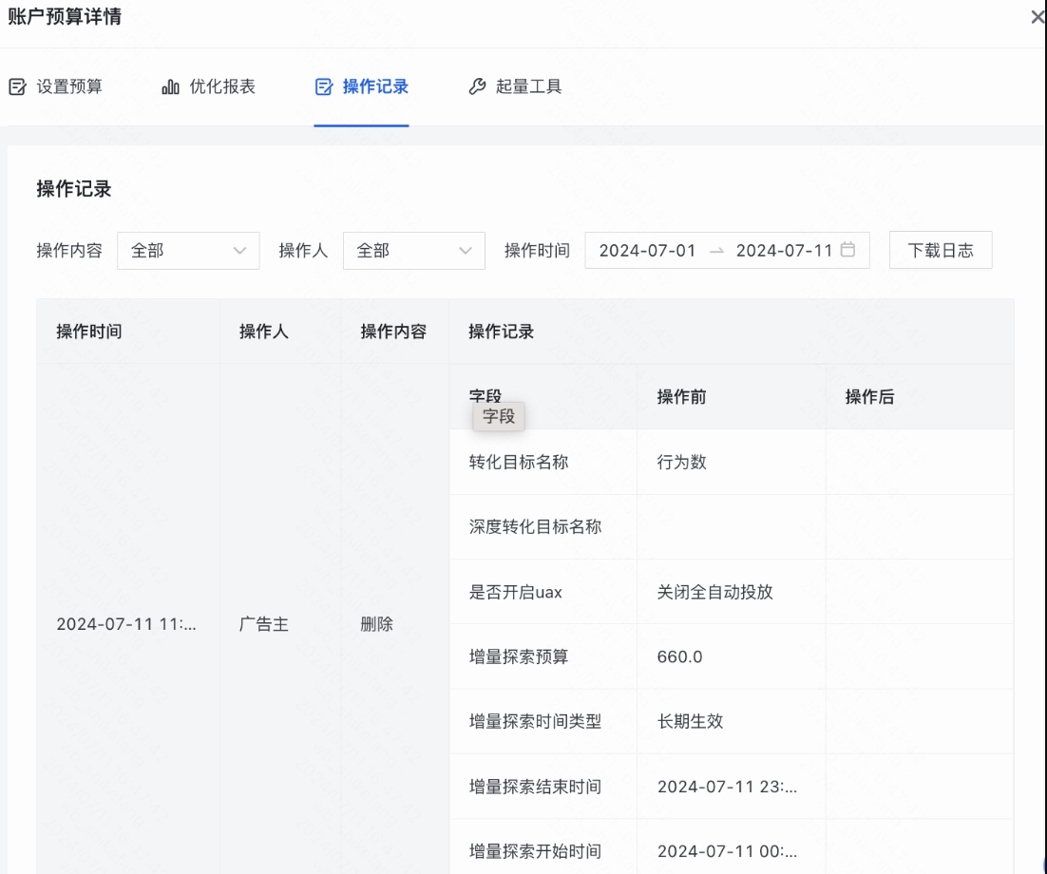The height and width of the screenshot is (874, 1047).
Task: Click the 字段 column header in the table
Action: (x=485, y=396)
